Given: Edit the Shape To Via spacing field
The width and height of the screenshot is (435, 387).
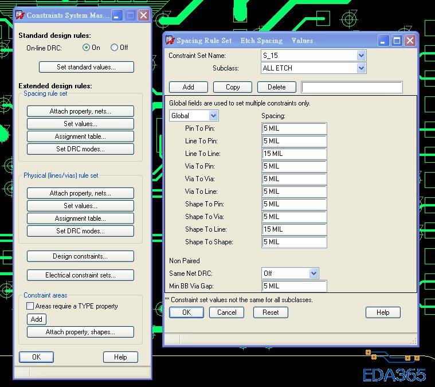Looking at the screenshot, I should 294,217.
